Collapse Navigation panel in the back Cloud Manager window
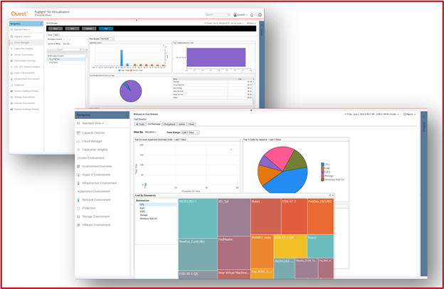 pyautogui.click(x=41, y=23)
